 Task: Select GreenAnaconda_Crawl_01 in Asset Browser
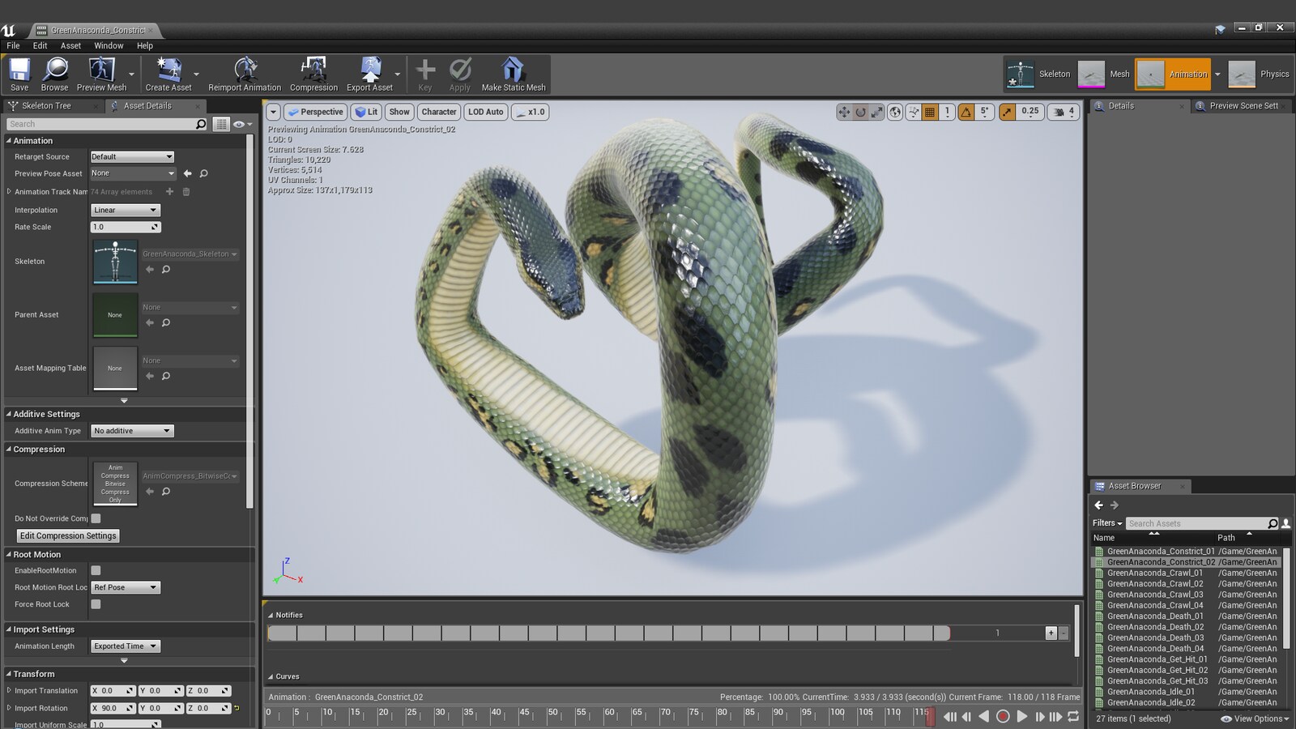[x=1154, y=573]
